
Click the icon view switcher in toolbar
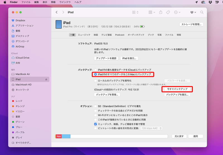(135, 12)
